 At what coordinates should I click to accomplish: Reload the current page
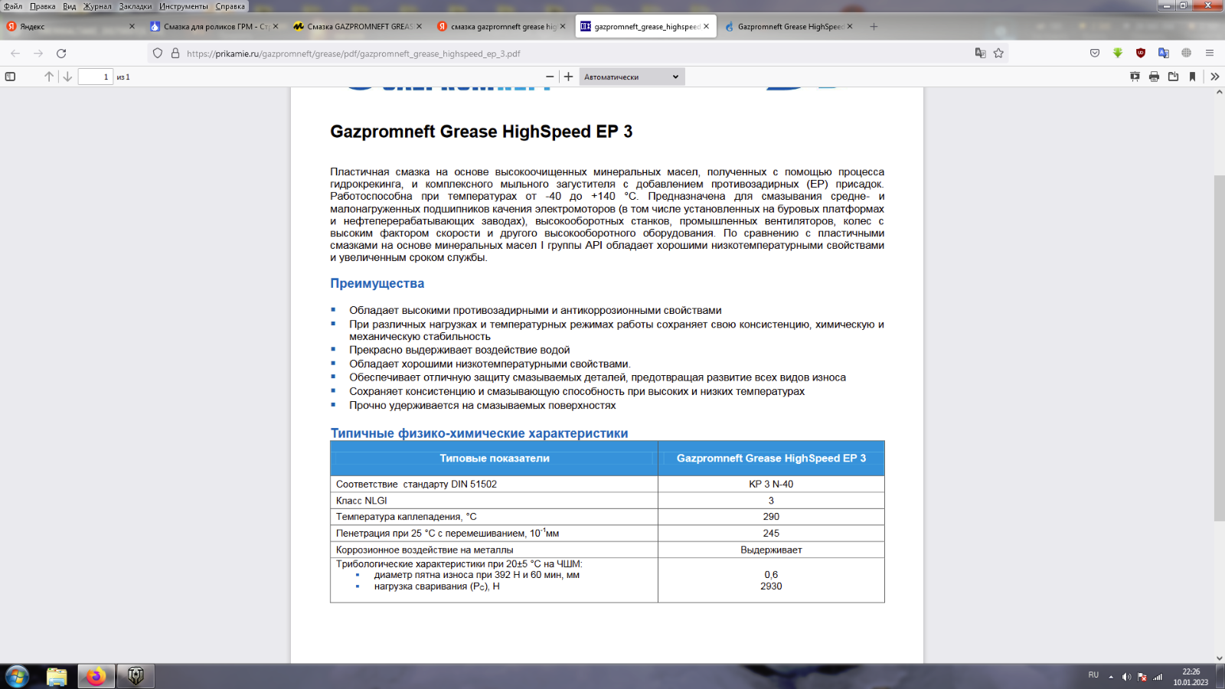61,54
